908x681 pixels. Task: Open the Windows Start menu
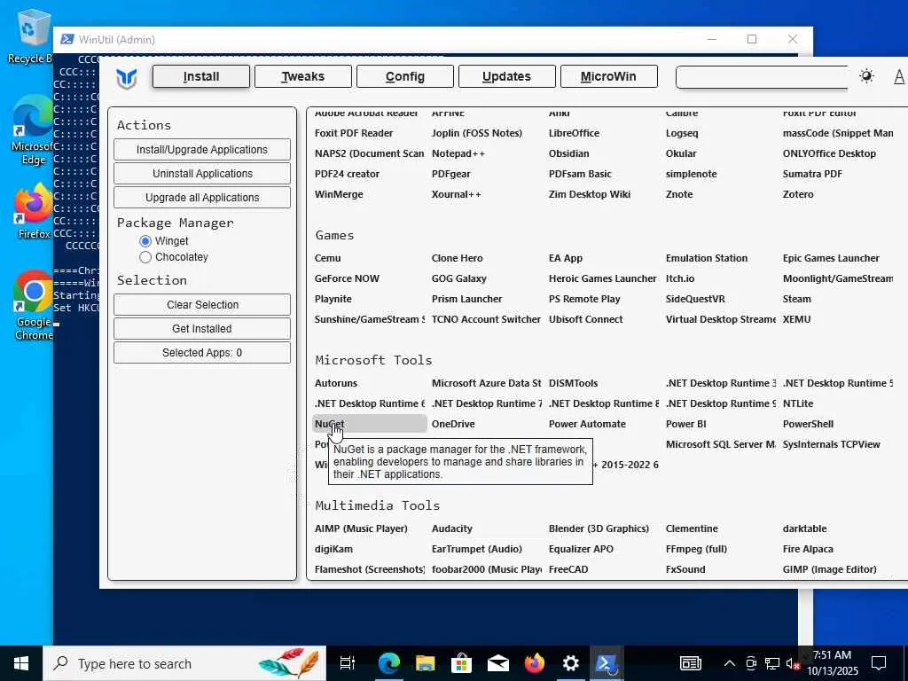tap(21, 663)
